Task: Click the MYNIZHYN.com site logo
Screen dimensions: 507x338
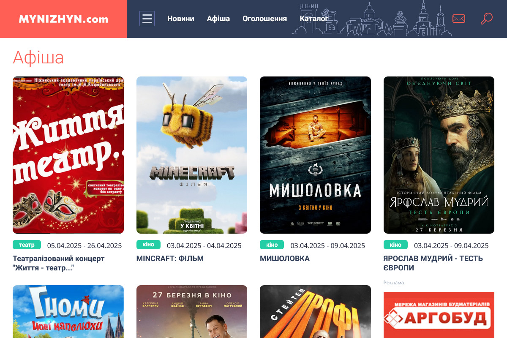Action: [63, 19]
